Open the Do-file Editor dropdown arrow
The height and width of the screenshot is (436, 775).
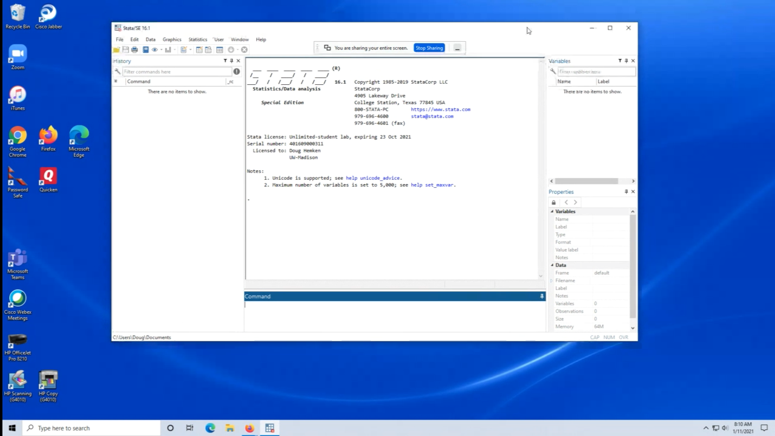(190, 50)
